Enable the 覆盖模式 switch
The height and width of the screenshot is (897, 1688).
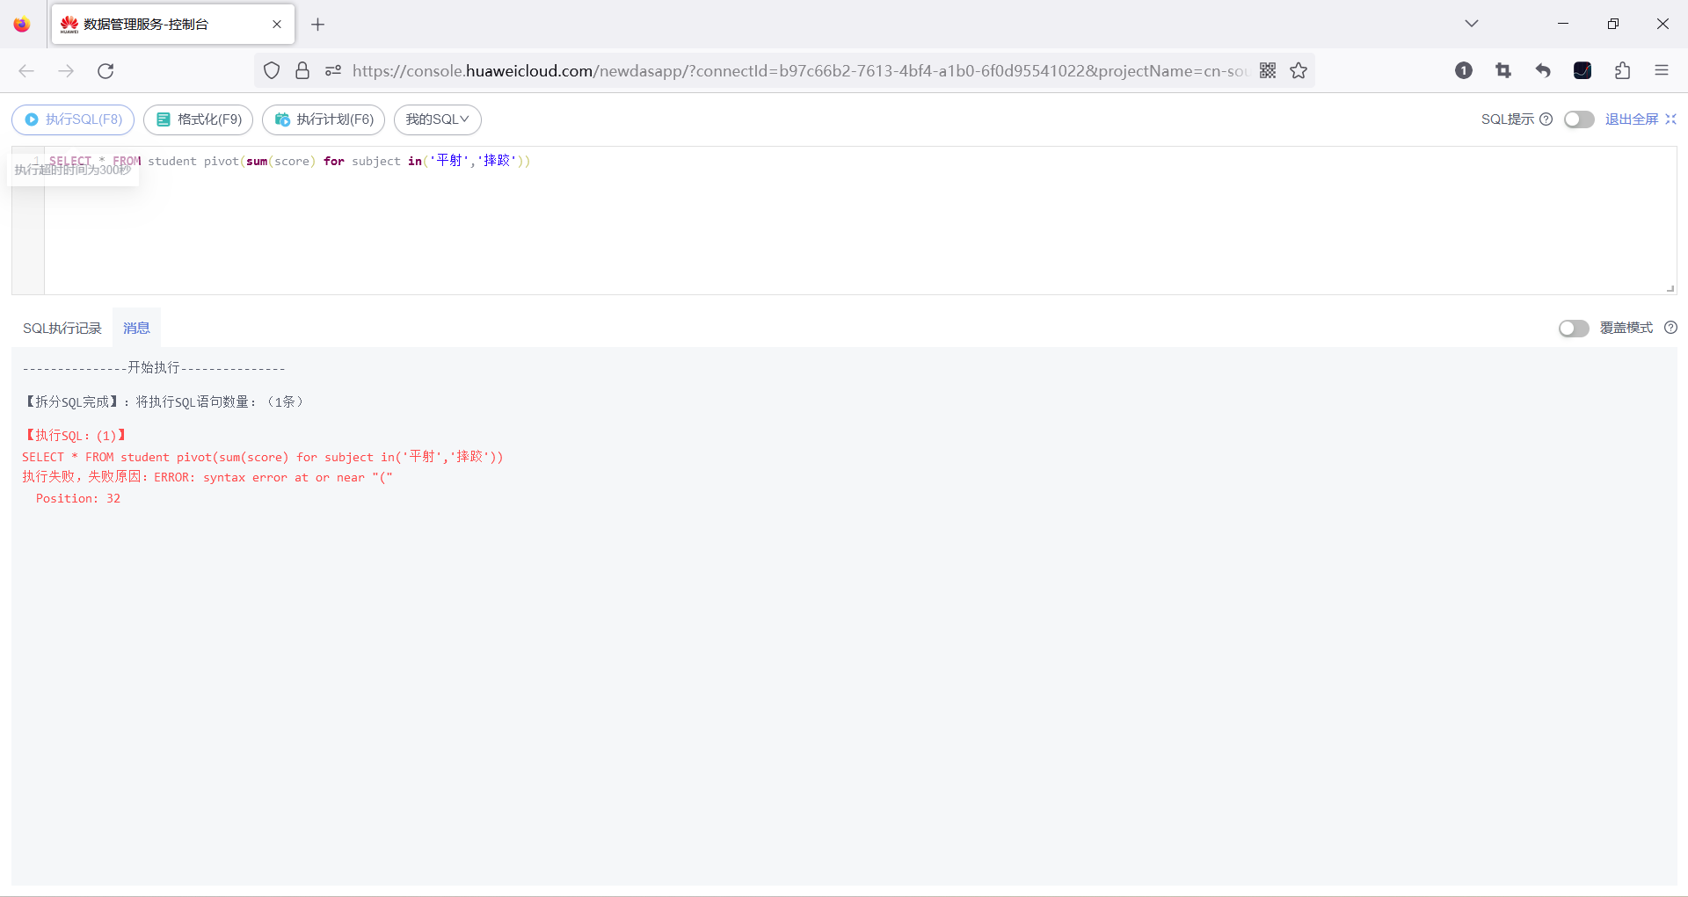click(1574, 328)
